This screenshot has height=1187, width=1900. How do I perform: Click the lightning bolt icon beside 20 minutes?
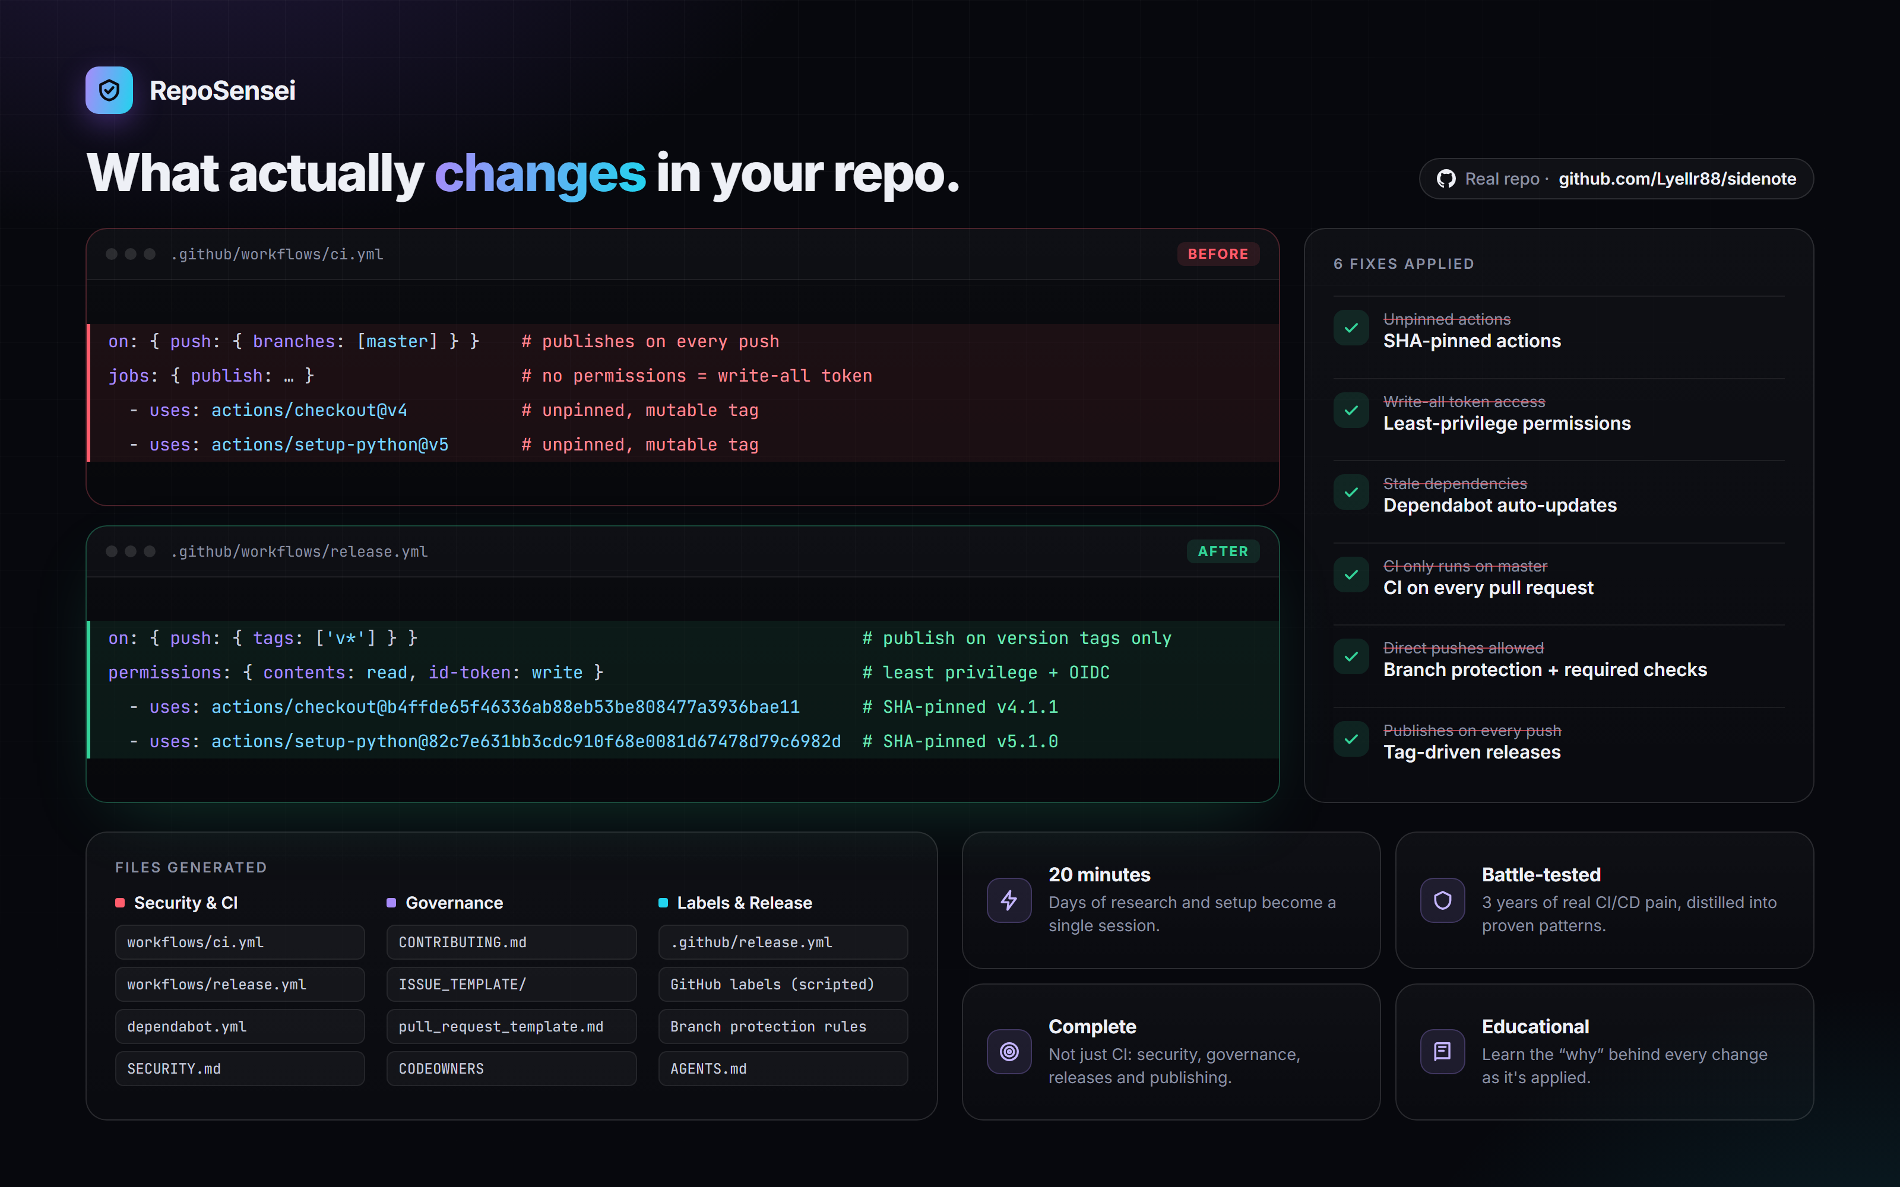pos(1009,900)
